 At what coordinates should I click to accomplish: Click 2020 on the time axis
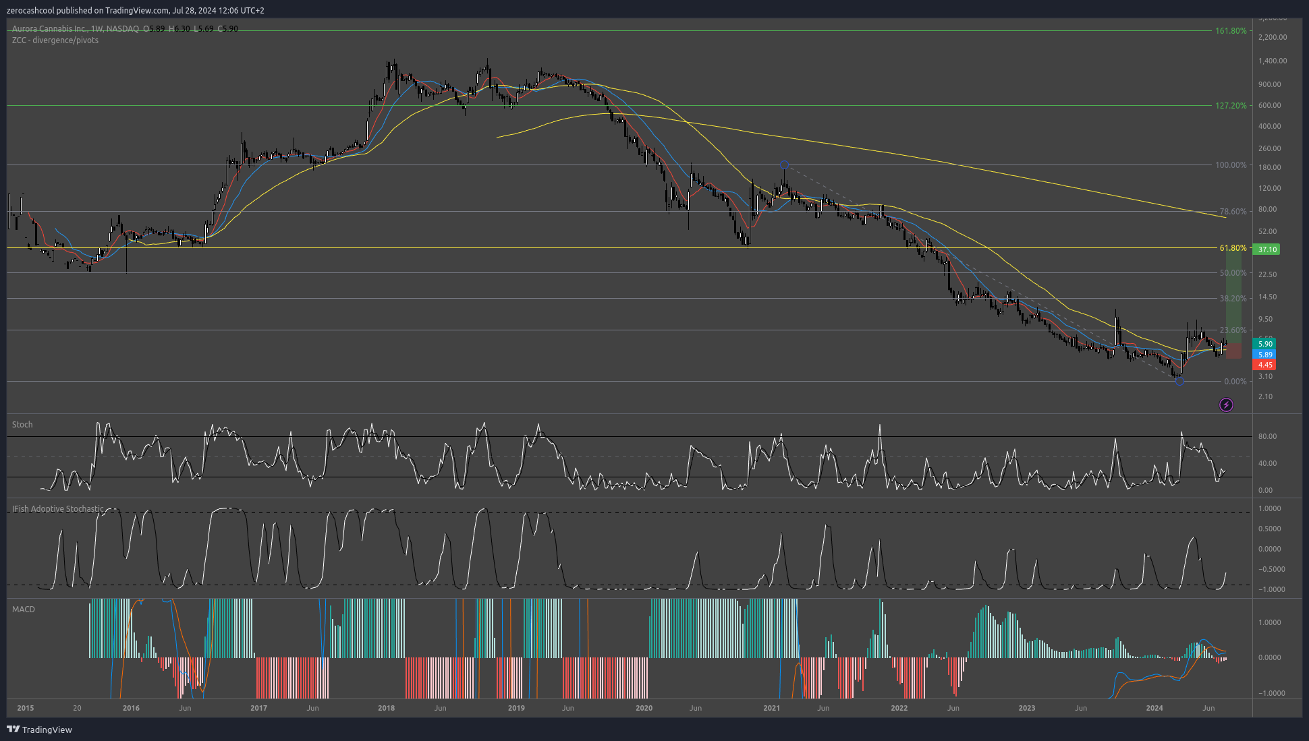[x=644, y=708]
